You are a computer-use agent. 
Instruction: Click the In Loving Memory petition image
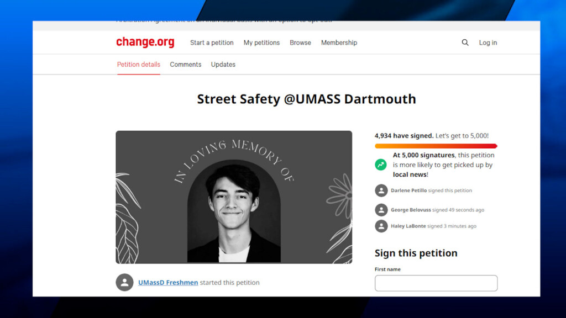[234, 197]
